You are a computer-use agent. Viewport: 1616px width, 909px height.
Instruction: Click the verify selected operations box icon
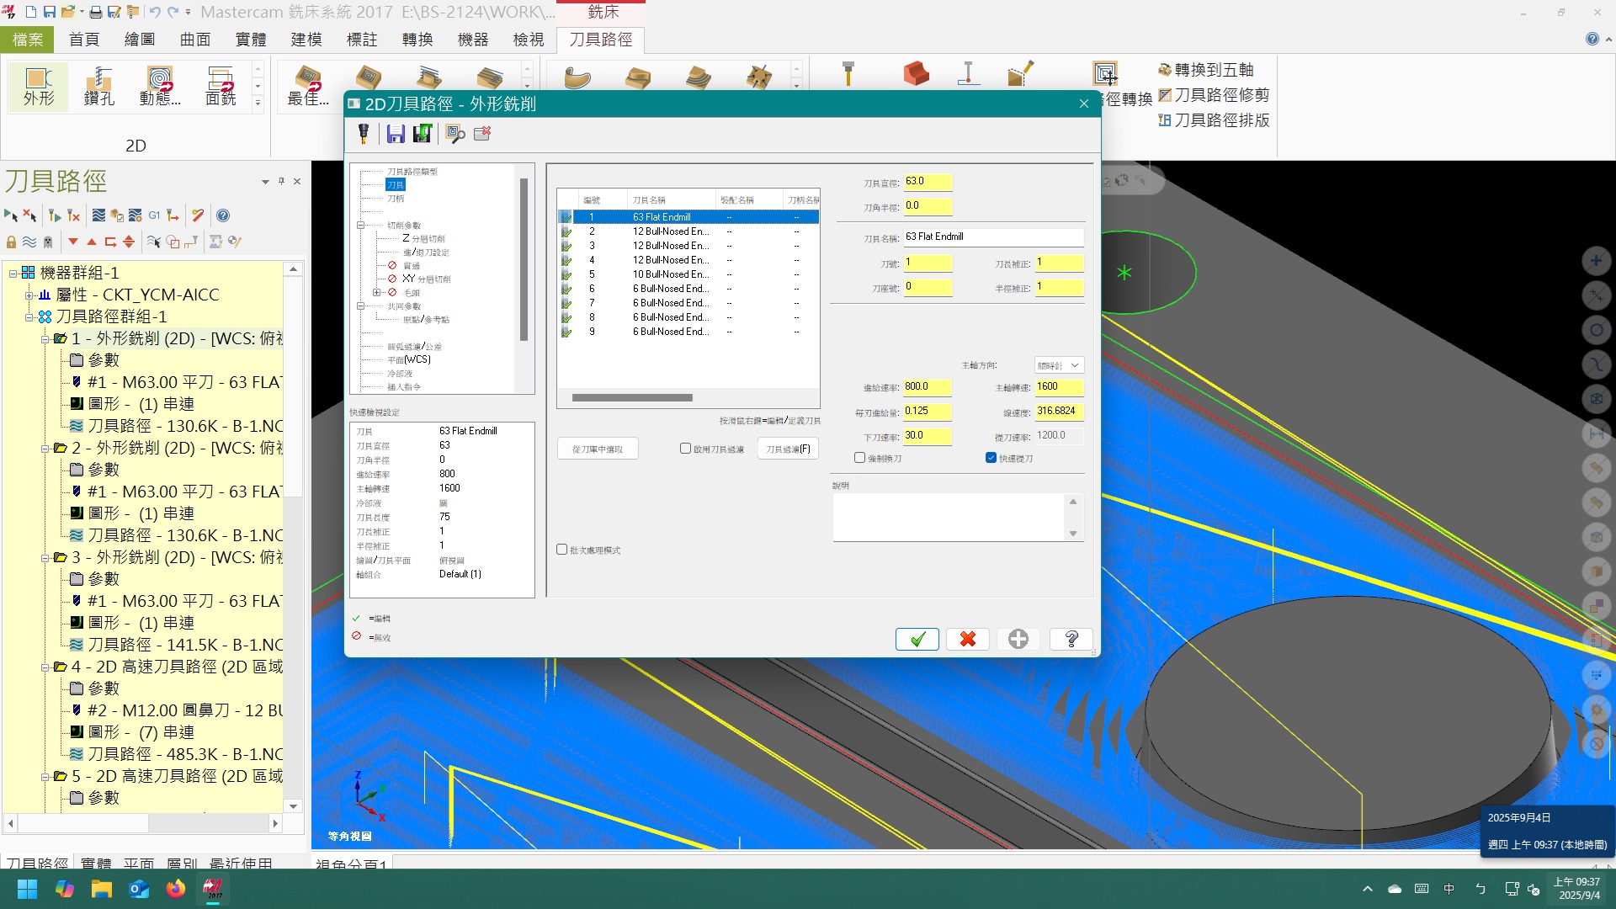click(x=117, y=215)
